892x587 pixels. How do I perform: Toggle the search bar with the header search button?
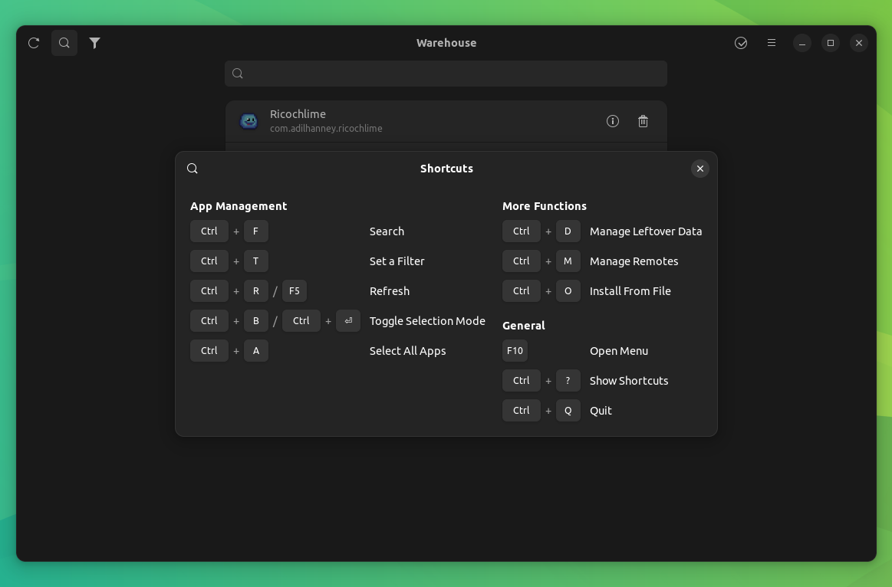click(64, 43)
